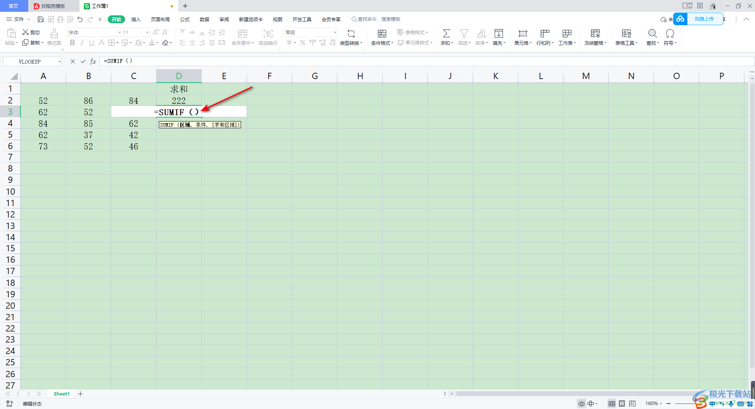Click the Percent style icon
Image resolution: width=755 pixels, height=409 pixels.
pos(303,42)
